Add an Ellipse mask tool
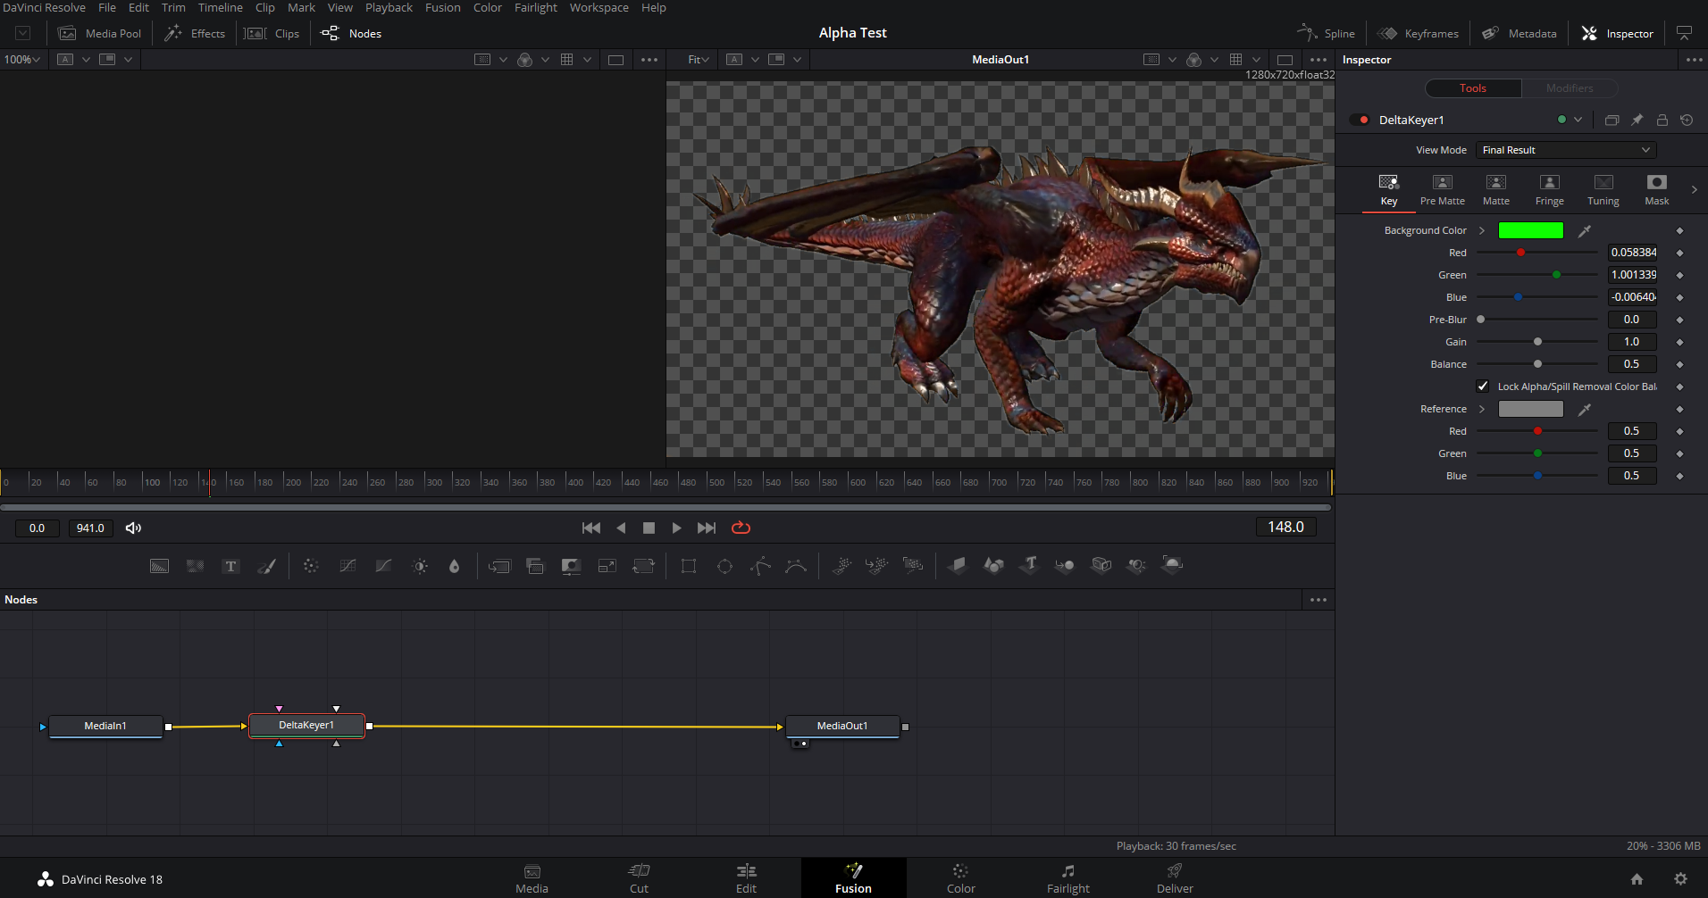The height and width of the screenshot is (898, 1708). point(724,566)
